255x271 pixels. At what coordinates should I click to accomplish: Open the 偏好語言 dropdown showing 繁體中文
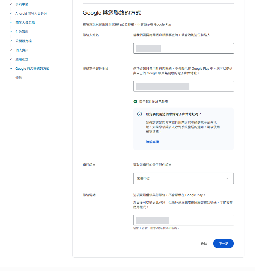183,178
